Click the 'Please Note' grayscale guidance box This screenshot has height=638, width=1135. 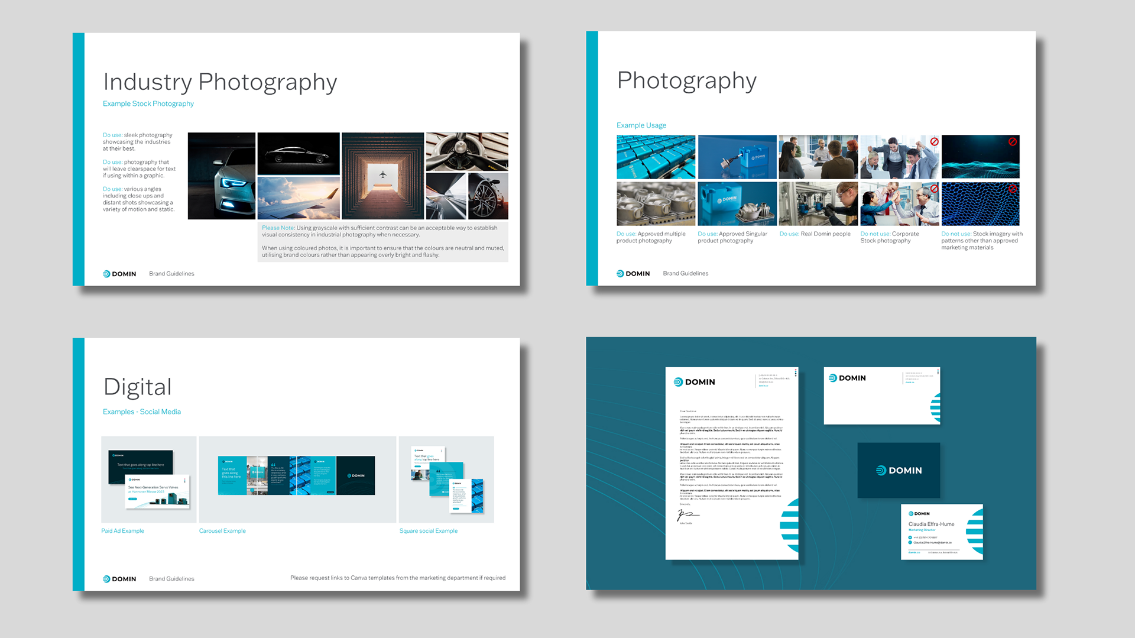point(383,241)
